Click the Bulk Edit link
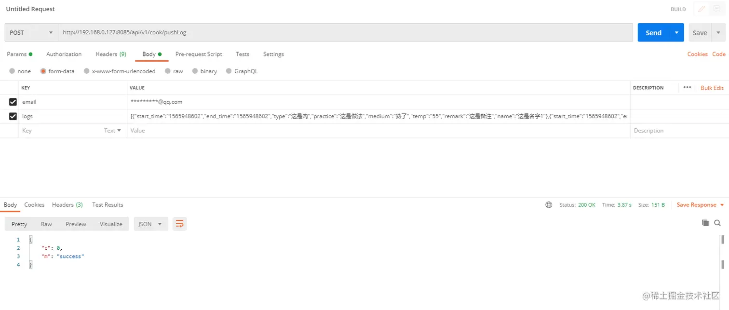Image resolution: width=729 pixels, height=310 pixels. (x=712, y=87)
